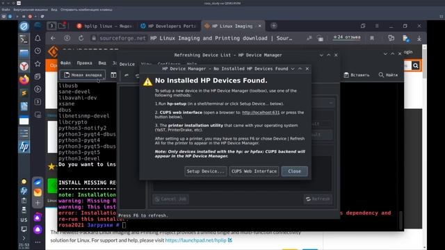Click the clock at the panel bottom
This screenshot has height=250, width=445.
(24, 245)
